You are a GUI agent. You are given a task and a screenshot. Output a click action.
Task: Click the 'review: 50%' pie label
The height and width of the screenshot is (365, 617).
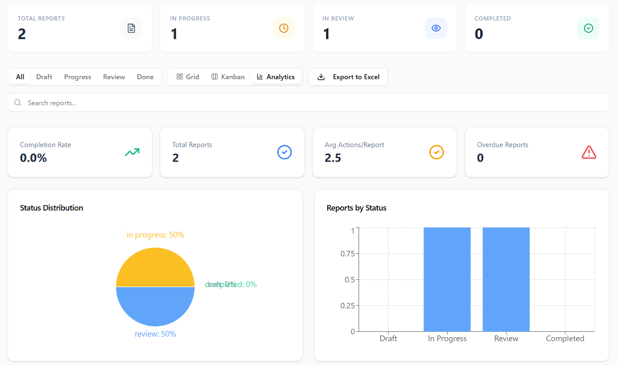(x=155, y=334)
